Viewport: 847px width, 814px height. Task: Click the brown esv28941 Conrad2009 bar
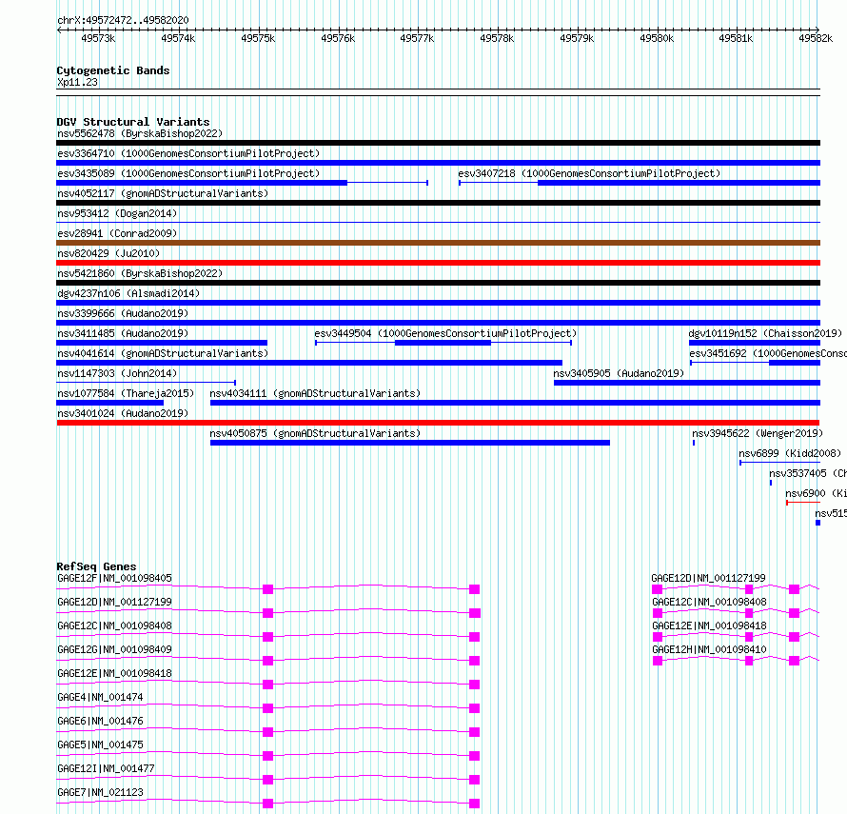click(438, 243)
